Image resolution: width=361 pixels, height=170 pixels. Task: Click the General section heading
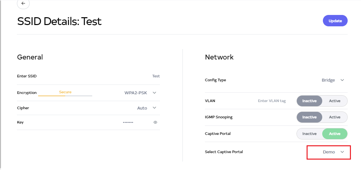(x=30, y=57)
